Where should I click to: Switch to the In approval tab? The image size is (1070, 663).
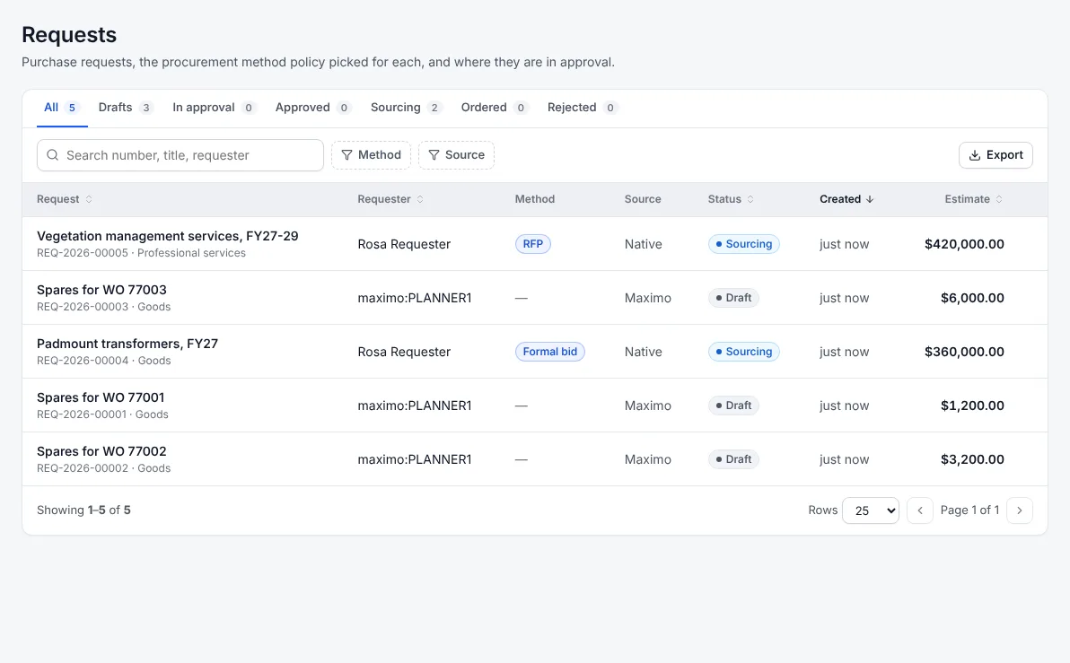[215, 108]
